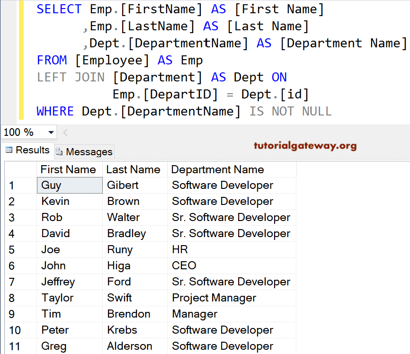This screenshot has height=354, width=410.
Task: Select the cell containing Ford
Action: point(134,282)
